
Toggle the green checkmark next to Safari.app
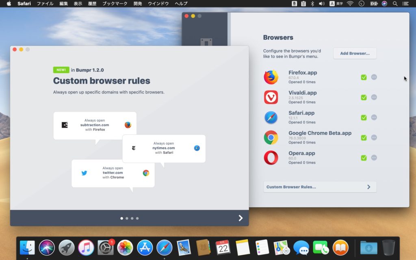click(364, 117)
